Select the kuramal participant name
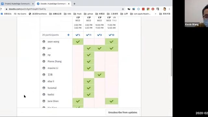208x117 pixels. 52,88
